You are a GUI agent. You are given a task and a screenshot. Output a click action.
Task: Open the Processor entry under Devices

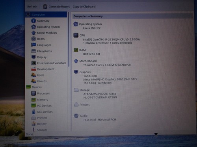point(43,93)
